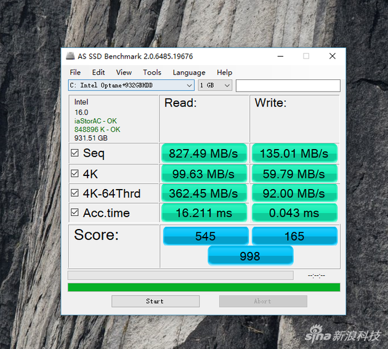Click the Start button
Viewport: 388px width, 349px height.
pos(155,301)
